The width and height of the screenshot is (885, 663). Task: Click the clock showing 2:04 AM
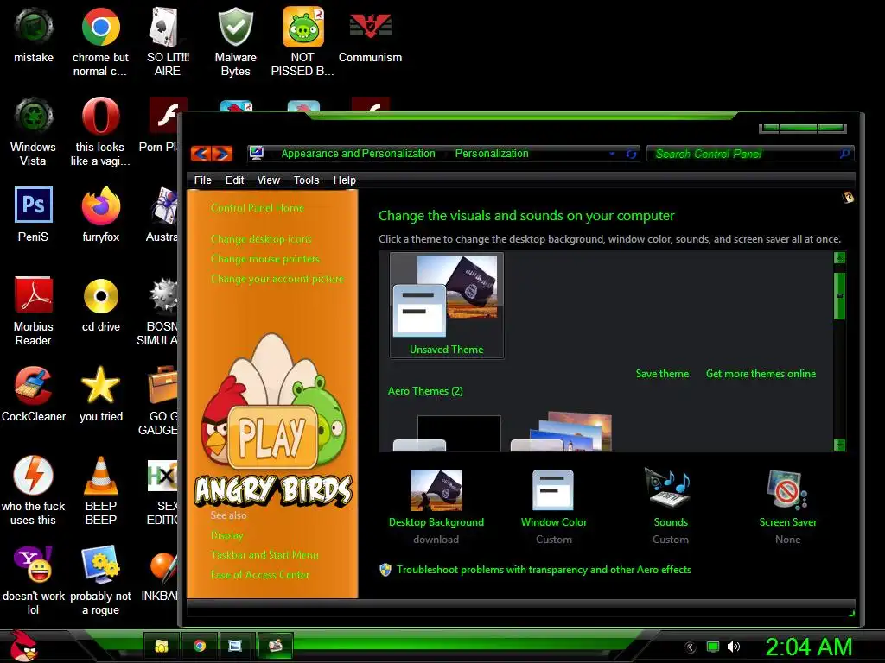pyautogui.click(x=808, y=647)
